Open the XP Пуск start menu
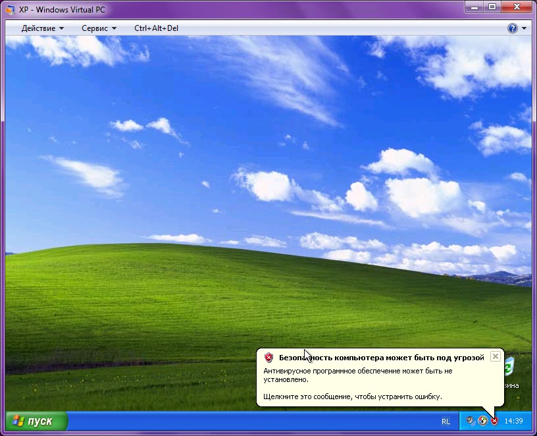 (x=36, y=421)
